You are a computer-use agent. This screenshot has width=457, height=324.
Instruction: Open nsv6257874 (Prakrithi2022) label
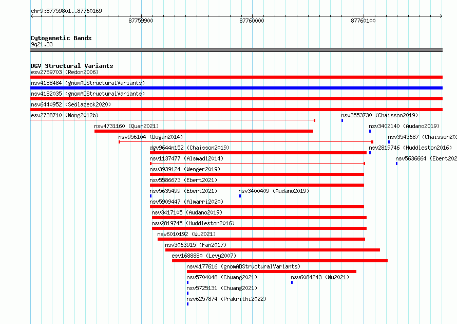pos(226,299)
